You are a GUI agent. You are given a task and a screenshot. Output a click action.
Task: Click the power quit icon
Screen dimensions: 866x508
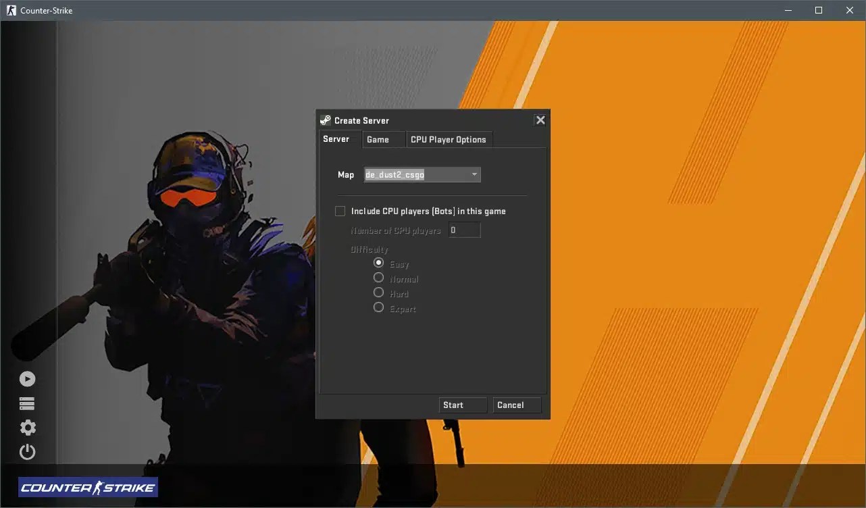tap(28, 452)
